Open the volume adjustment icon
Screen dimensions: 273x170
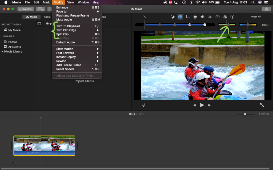tap(203, 17)
